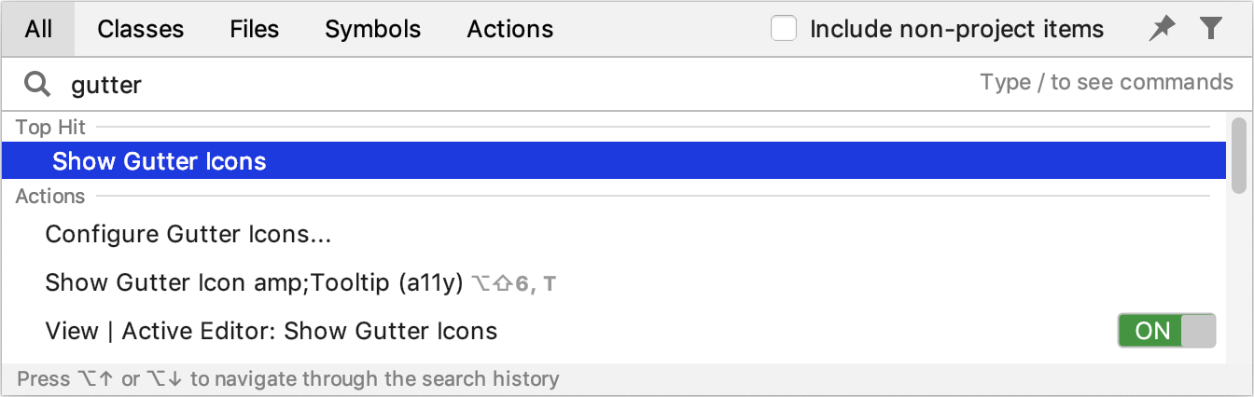Select the Symbols tab

pos(372,29)
